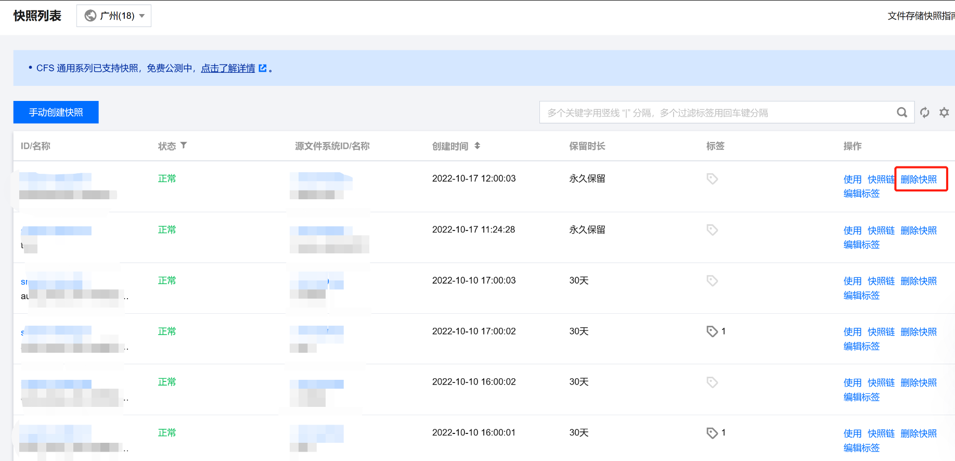Click 删除快照 for the 2022-10-10 17:00:02 snapshot
955x461 pixels.
click(x=919, y=332)
